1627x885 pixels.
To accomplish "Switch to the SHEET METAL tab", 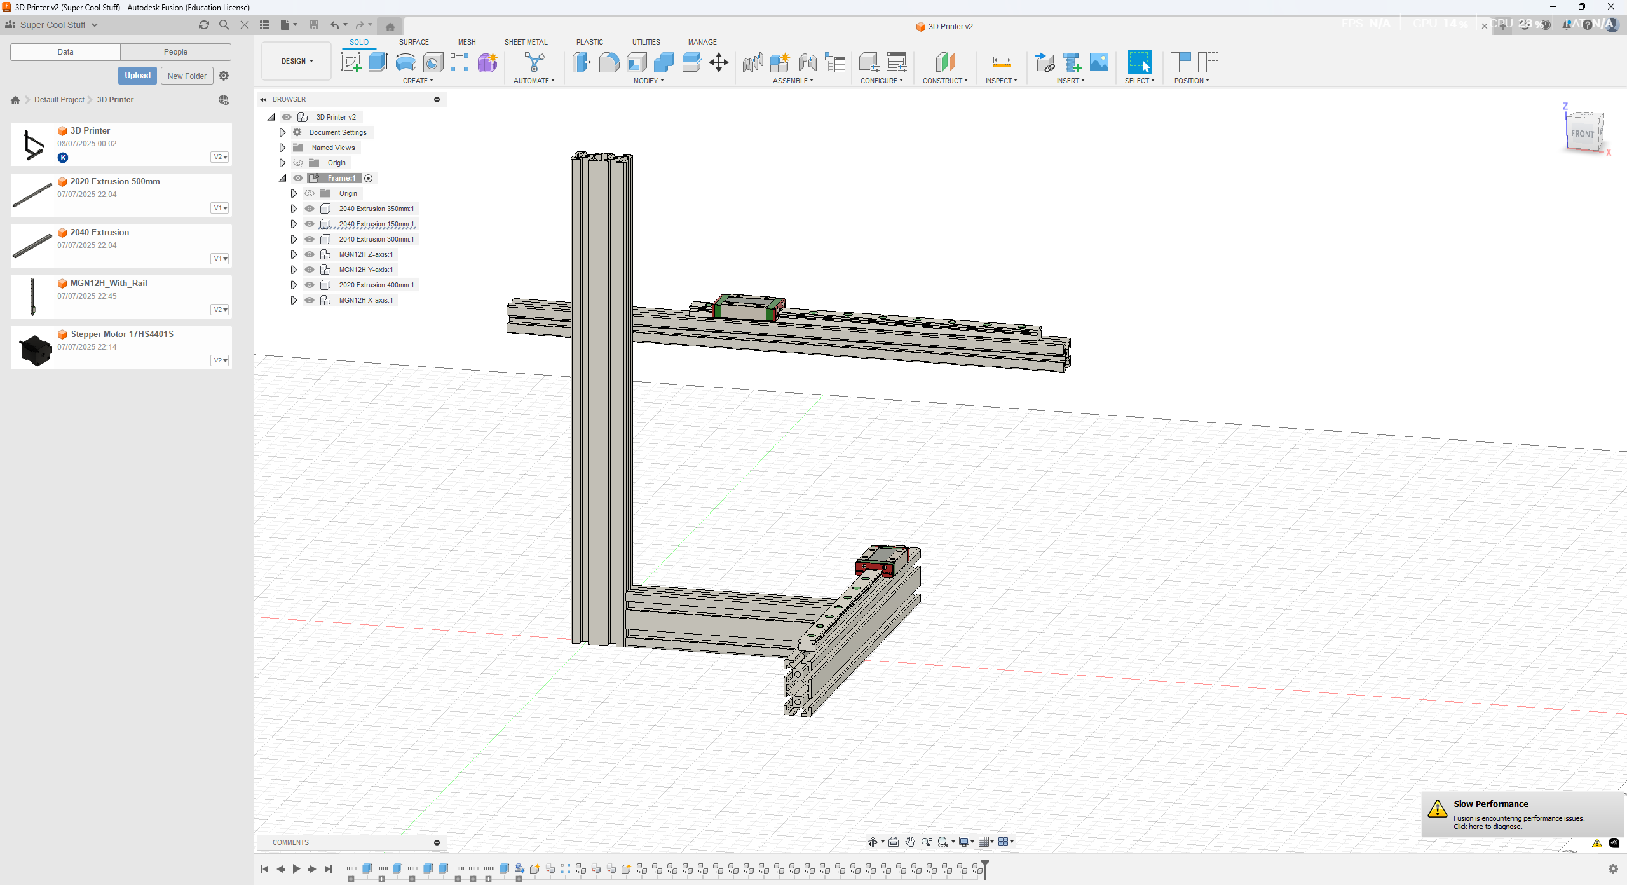I will point(526,42).
